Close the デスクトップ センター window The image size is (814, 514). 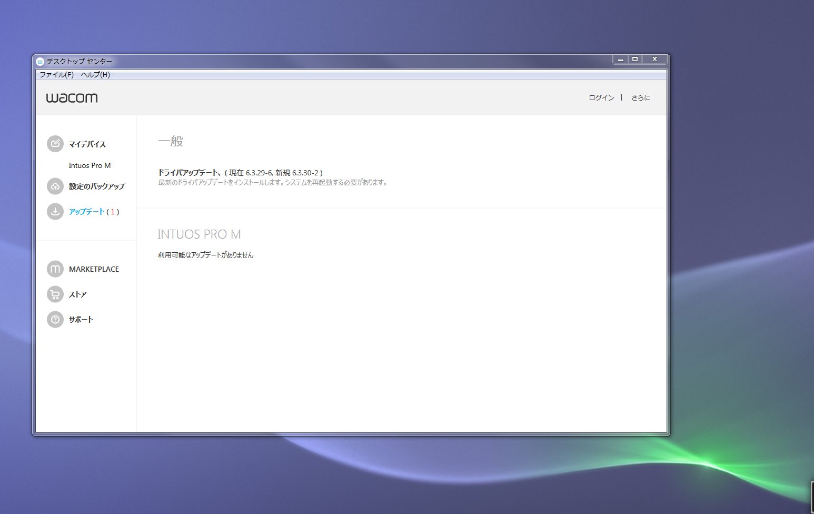(x=655, y=59)
